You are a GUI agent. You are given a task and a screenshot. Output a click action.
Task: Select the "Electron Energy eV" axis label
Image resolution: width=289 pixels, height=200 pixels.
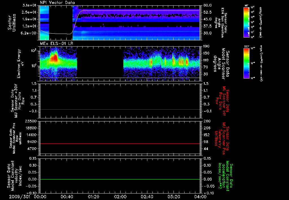pos(20,64)
